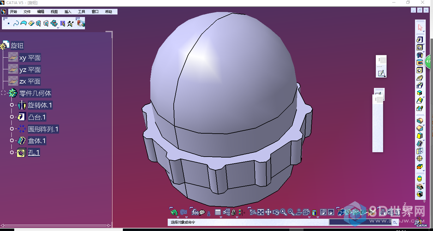Viewport: 433px width, 231px height.
Task: Collapse the 零件几何体 tree branch
Action: (x=3, y=93)
